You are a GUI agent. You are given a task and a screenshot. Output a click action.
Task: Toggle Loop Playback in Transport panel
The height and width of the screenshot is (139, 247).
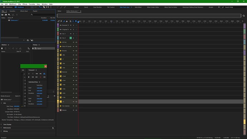tap(44, 73)
